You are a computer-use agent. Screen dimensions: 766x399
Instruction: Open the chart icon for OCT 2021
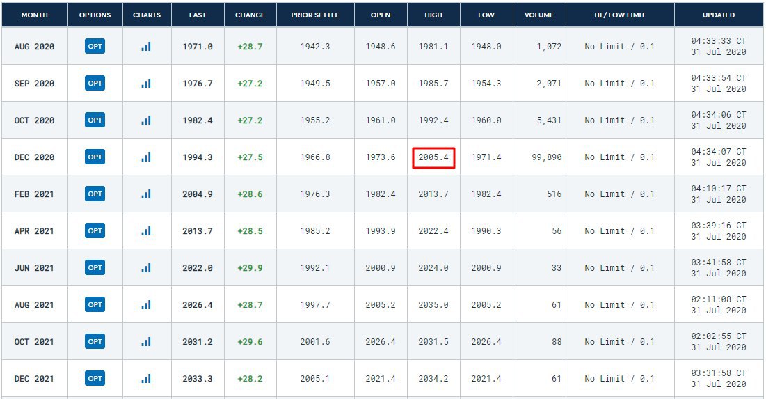146,342
